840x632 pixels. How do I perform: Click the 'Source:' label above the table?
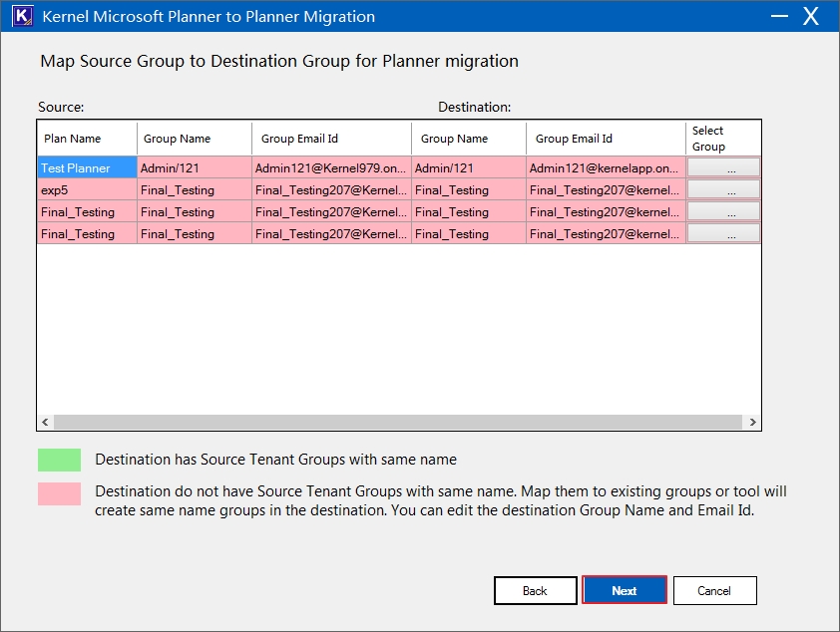click(61, 107)
